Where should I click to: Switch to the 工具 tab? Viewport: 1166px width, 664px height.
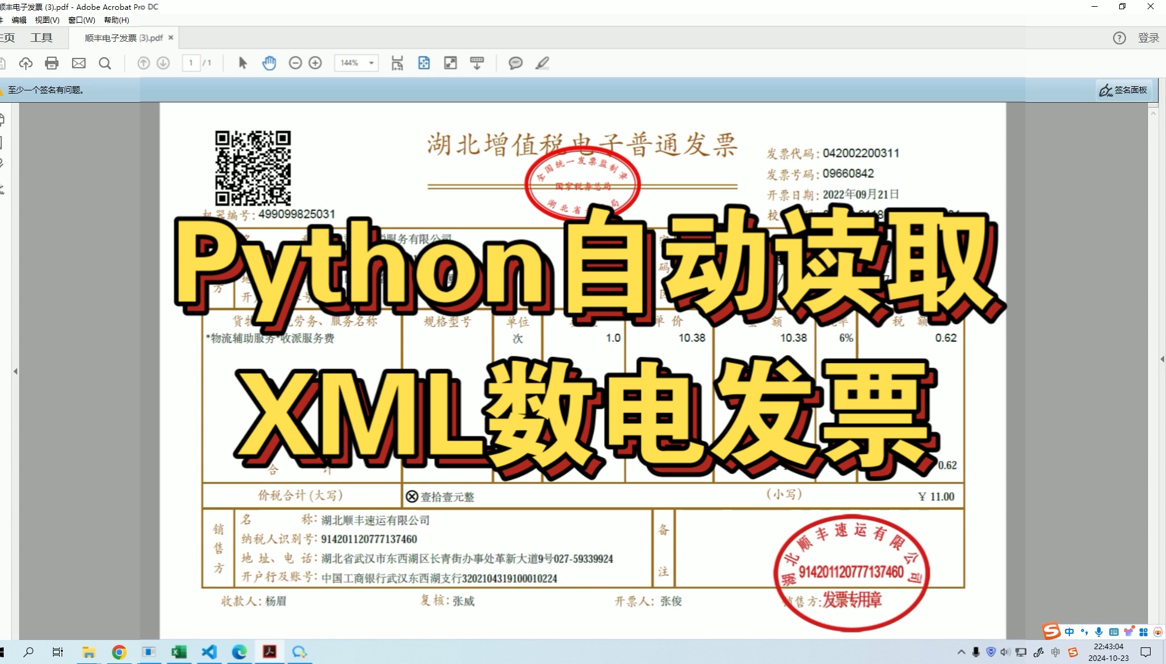(x=42, y=38)
